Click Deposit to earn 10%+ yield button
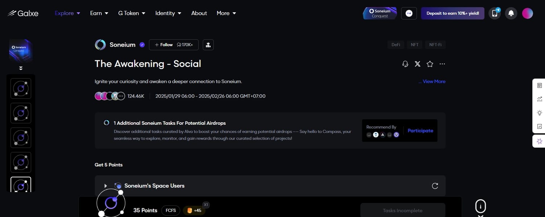This screenshot has height=217, width=545. coord(452,13)
